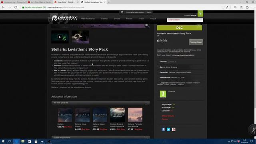Switch to the Let's Play Pillars tab

coord(40,2)
